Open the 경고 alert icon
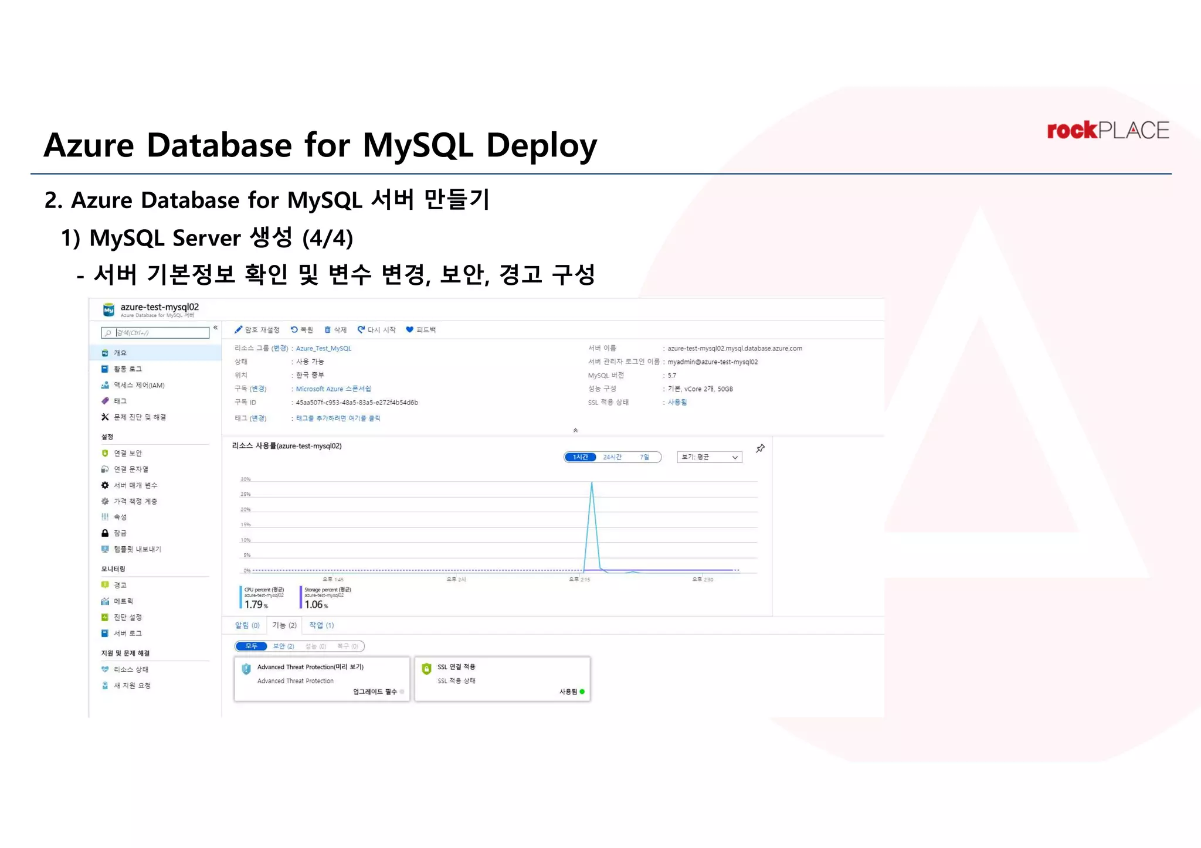The width and height of the screenshot is (1201, 848). click(x=105, y=585)
